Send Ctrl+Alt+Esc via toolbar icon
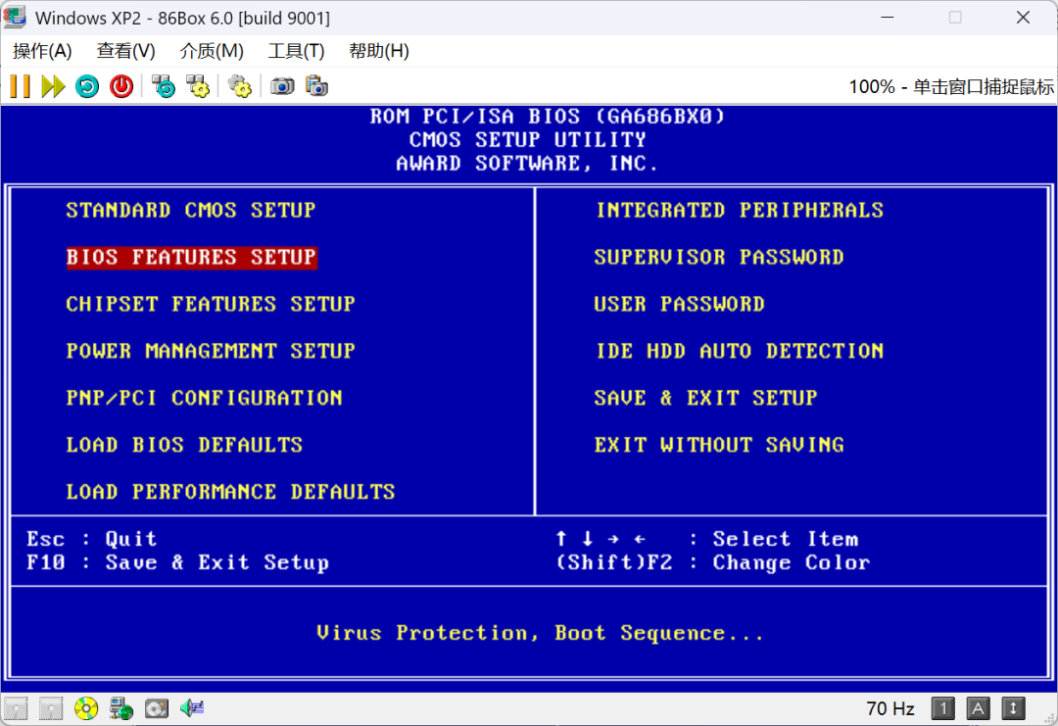The image size is (1058, 726). pyautogui.click(x=198, y=86)
